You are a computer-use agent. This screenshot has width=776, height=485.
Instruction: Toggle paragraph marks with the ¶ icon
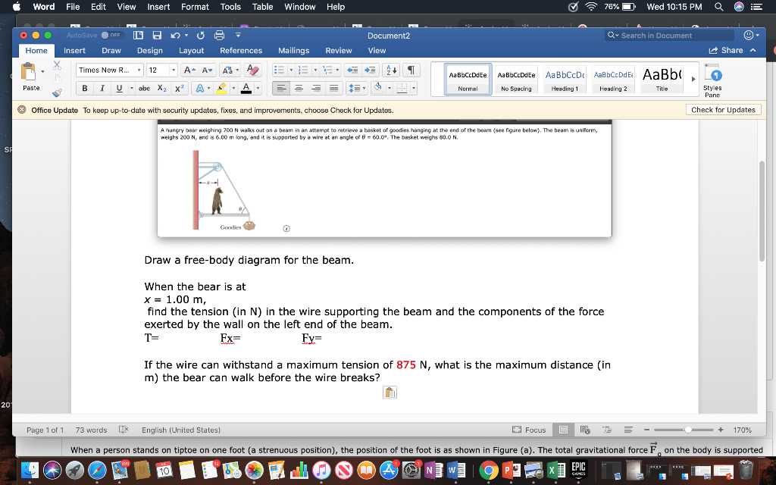click(x=411, y=70)
